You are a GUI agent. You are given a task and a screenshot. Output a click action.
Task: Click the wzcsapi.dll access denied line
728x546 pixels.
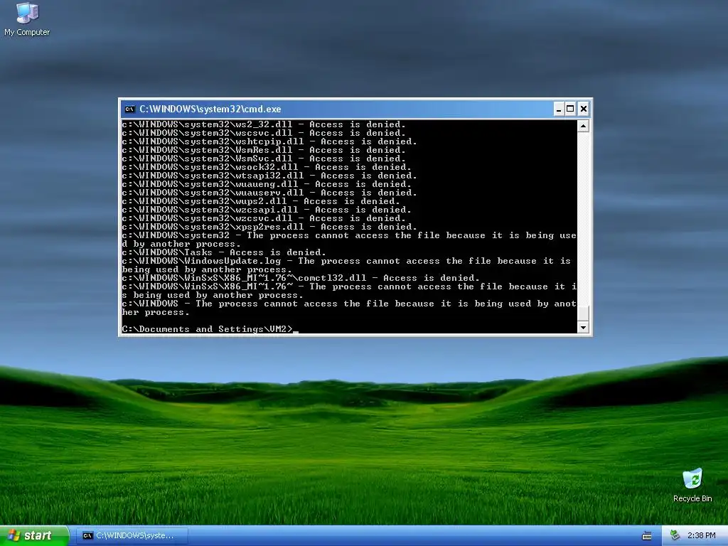(x=267, y=210)
